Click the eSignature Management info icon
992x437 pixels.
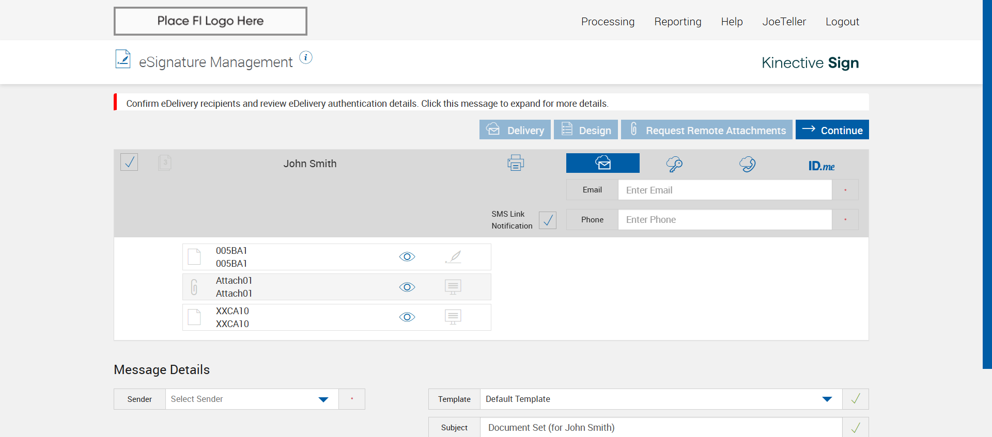coord(306,57)
